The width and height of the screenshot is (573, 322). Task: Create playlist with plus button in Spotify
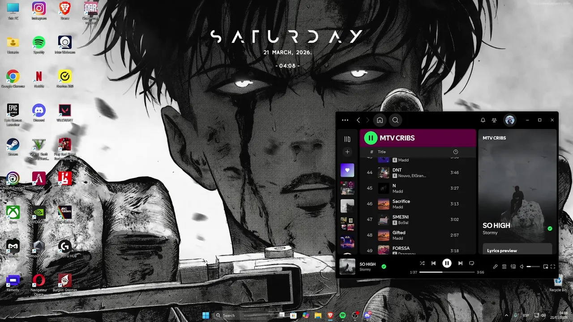[347, 152]
